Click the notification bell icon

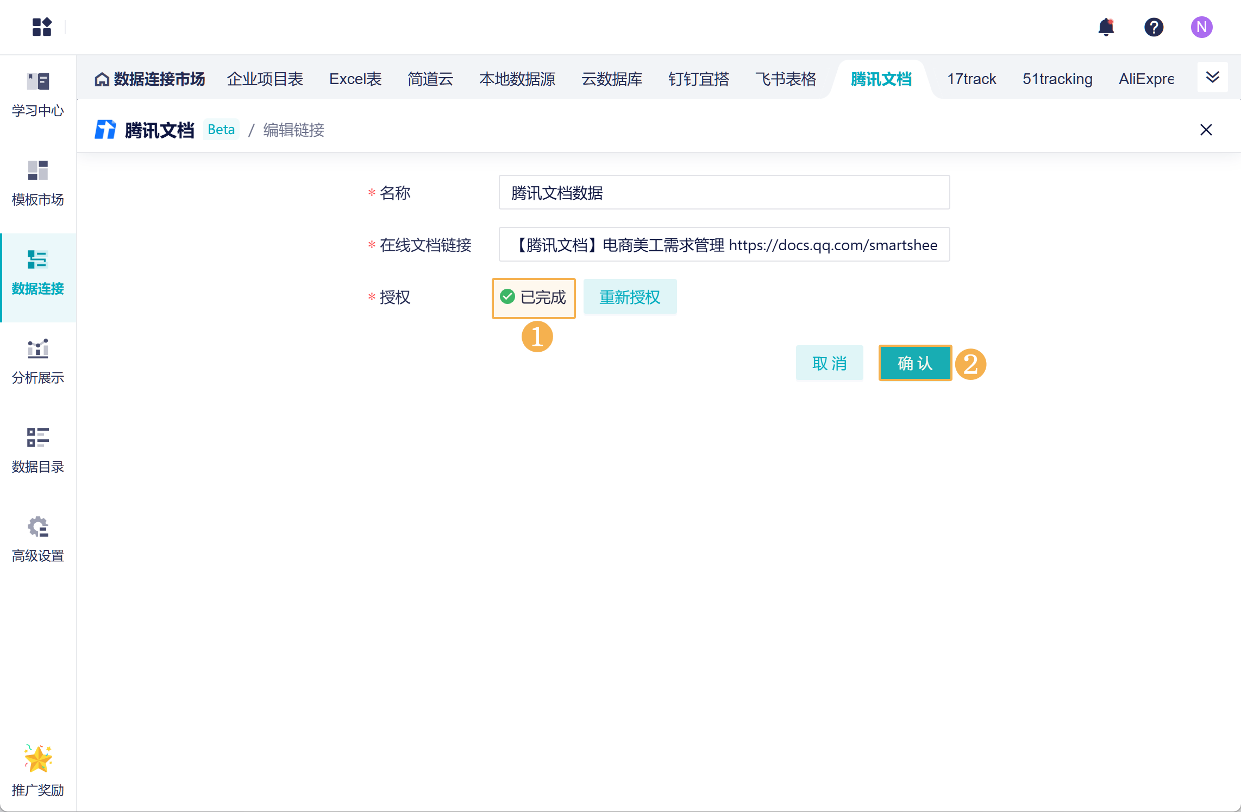click(x=1106, y=27)
